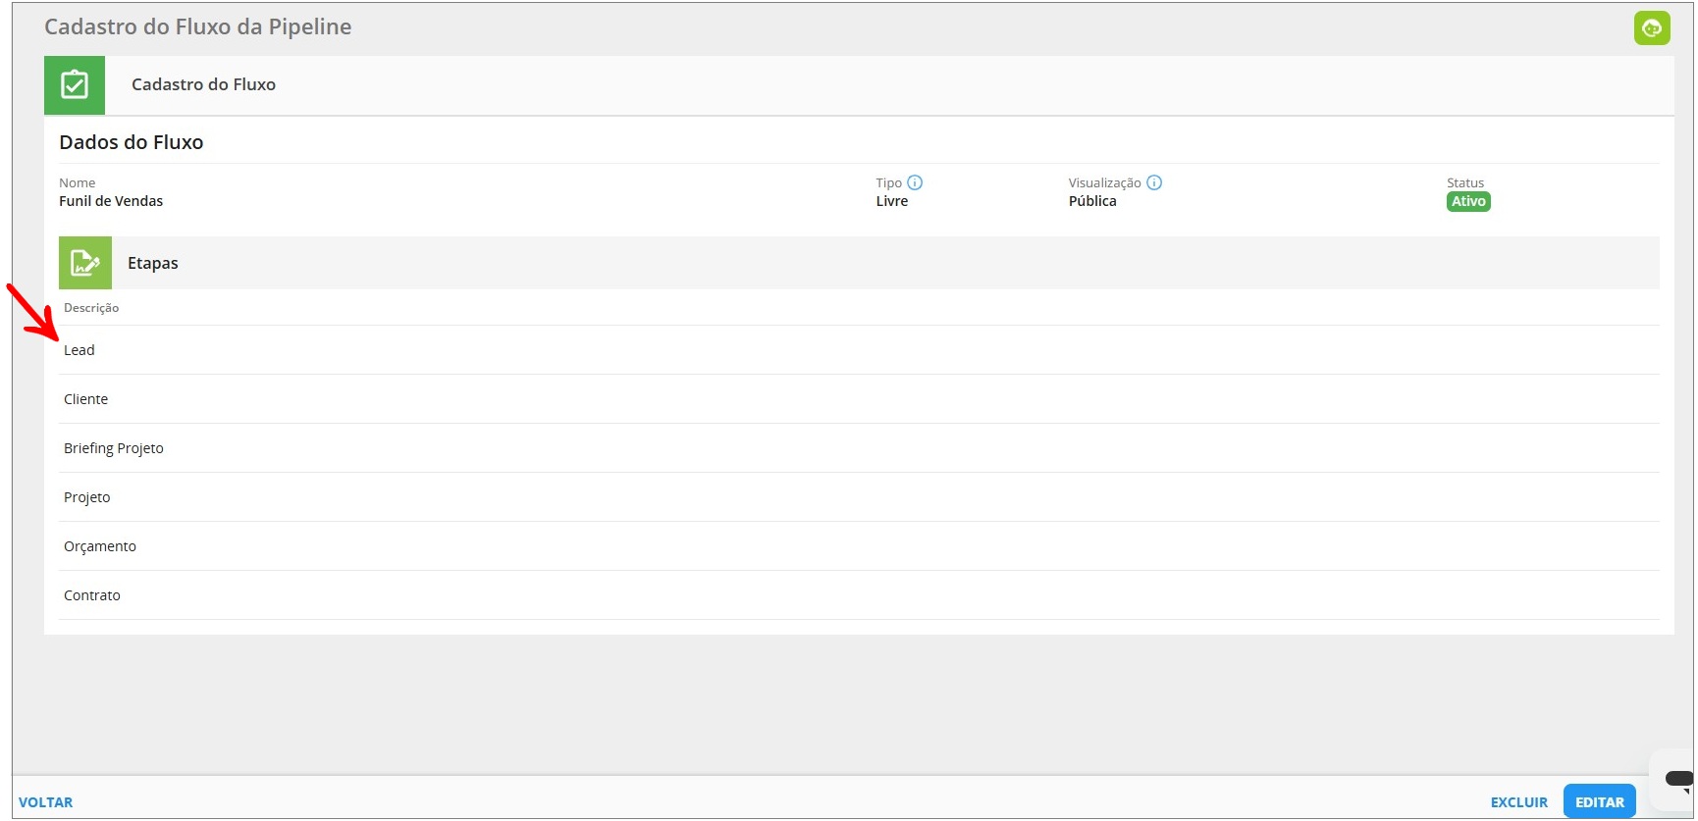Click the Pública visualization value
Viewport: 1698px width, 821px height.
coord(1092,201)
